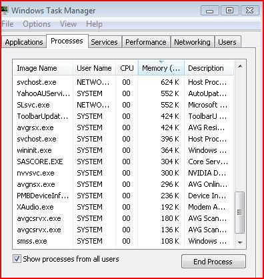The image size is (264, 279).
Task: Click the End Process button
Action: [x=213, y=262]
